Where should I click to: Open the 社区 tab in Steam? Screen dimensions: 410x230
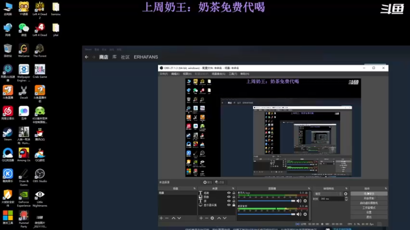(x=125, y=57)
